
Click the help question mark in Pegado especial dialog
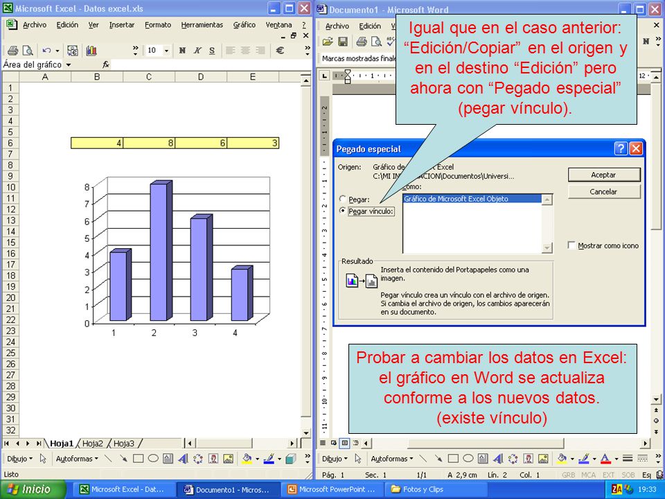click(x=621, y=148)
